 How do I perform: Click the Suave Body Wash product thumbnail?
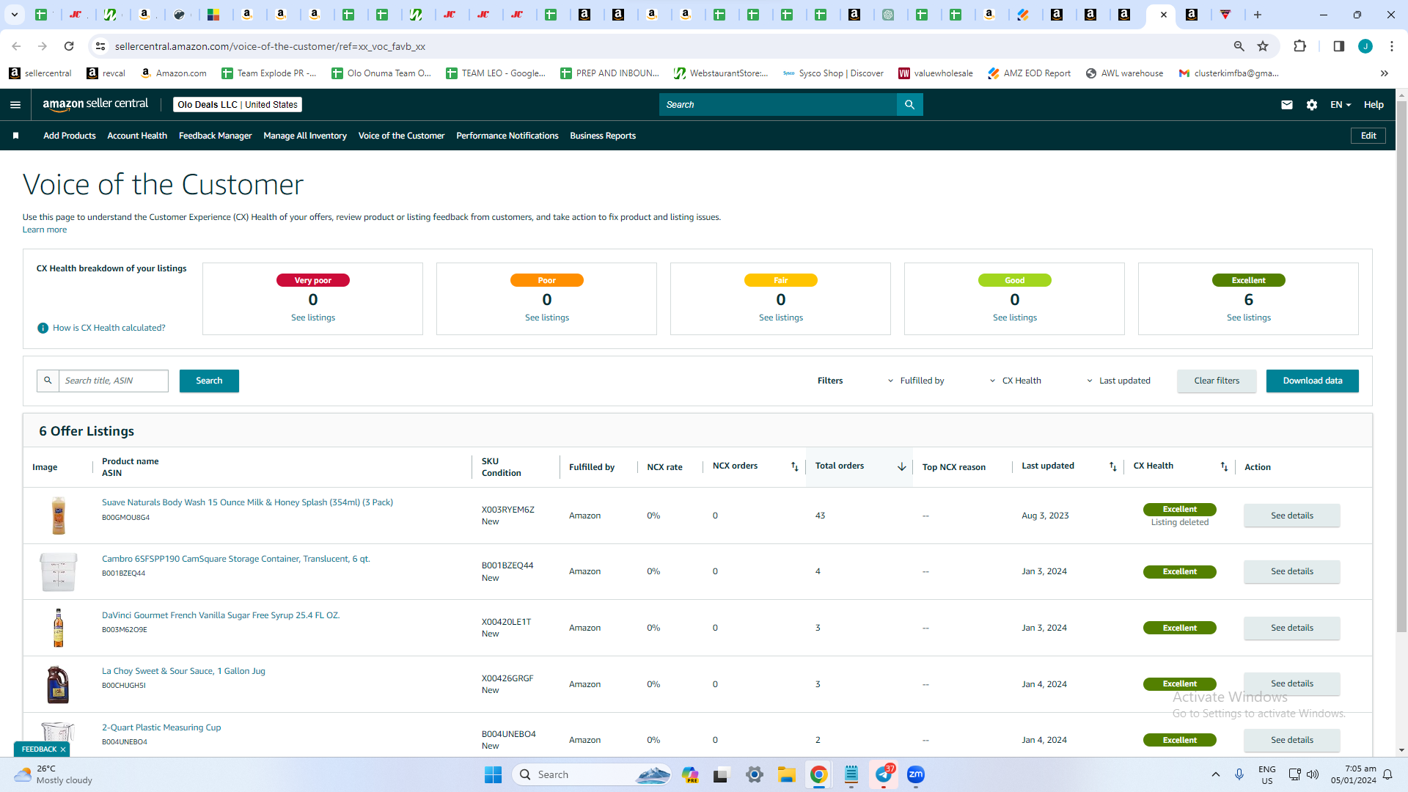coord(58,515)
